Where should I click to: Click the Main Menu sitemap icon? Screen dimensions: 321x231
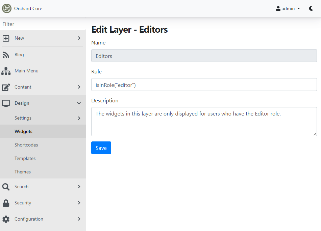tap(6, 71)
